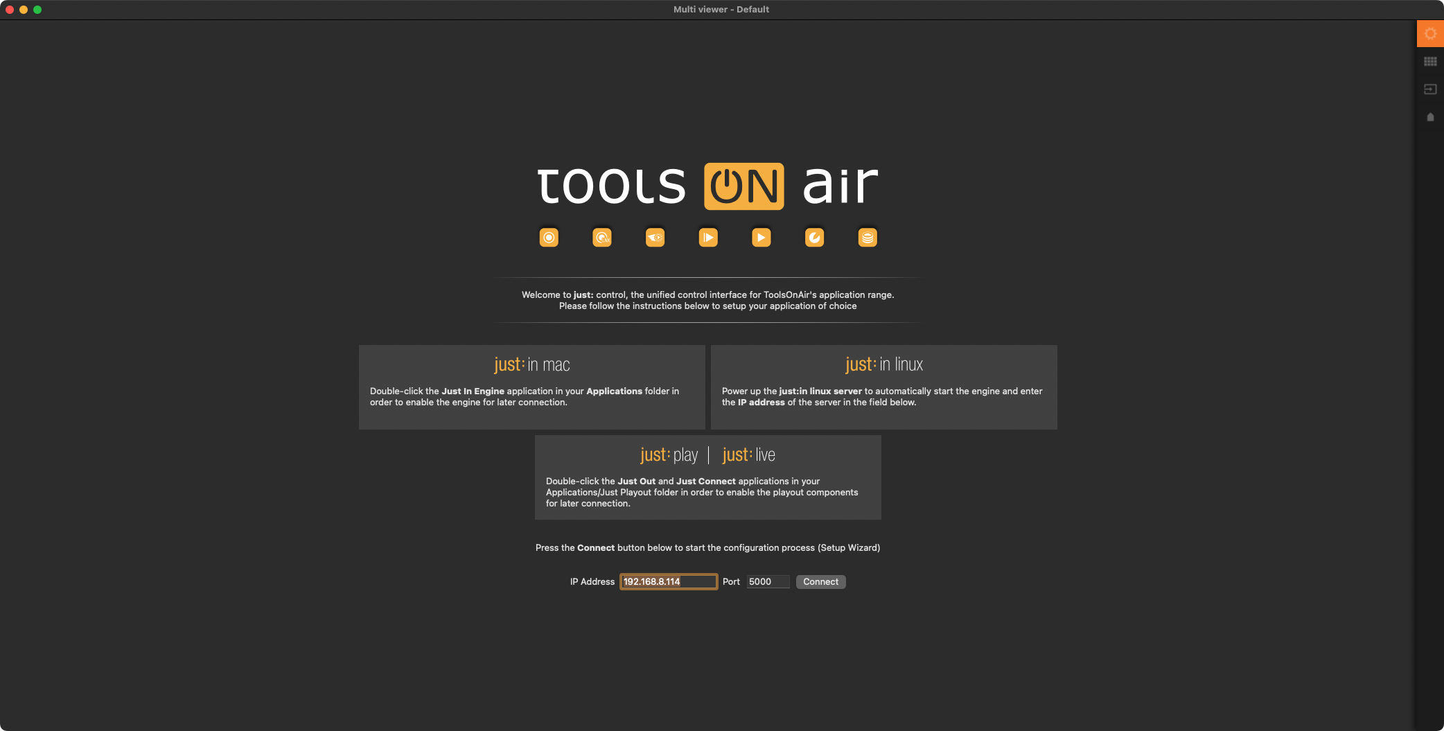Screen dimensions: 1444x731
Task: Select the just:live heading
Action: tap(748, 455)
